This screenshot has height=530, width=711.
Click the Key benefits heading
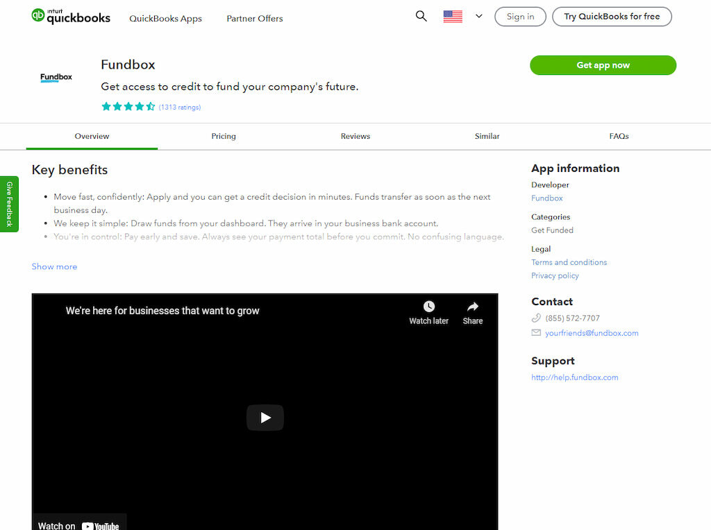click(x=70, y=170)
